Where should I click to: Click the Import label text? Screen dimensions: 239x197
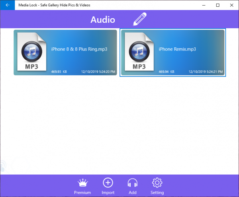pyautogui.click(x=108, y=193)
